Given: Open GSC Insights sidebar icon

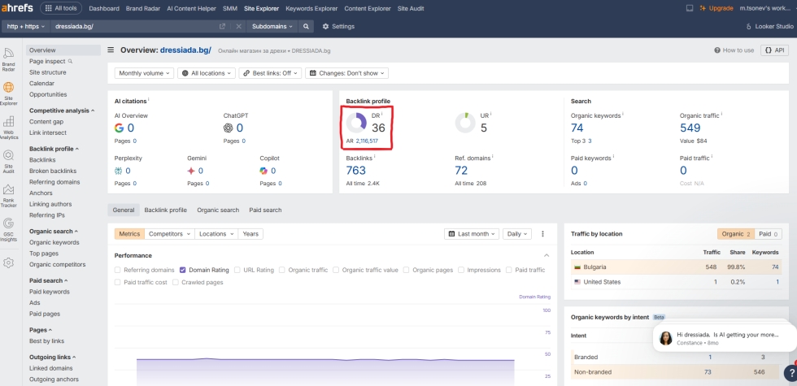Looking at the screenshot, I should click(x=9, y=228).
